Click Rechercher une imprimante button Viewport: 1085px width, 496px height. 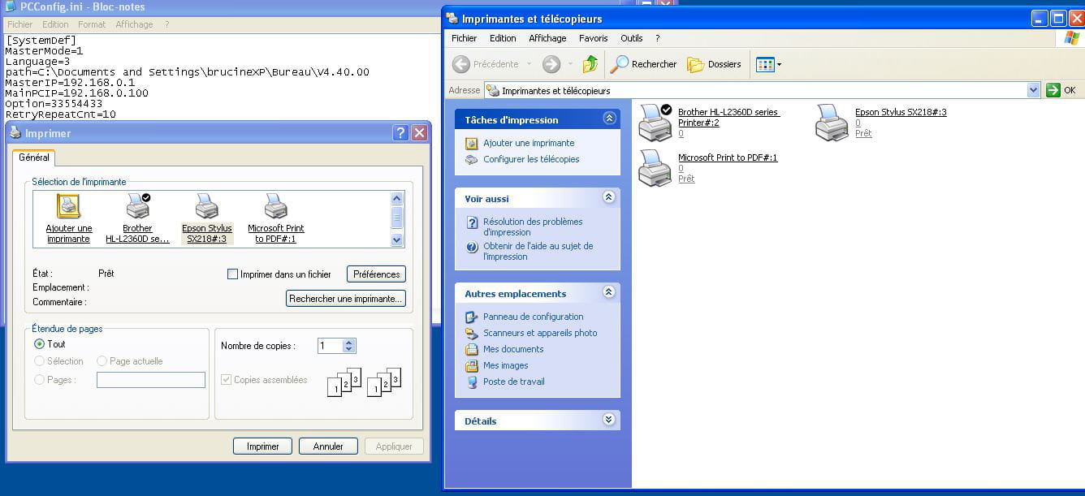[x=346, y=299]
